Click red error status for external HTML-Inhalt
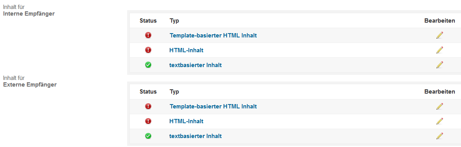461x147 pixels. (x=148, y=121)
